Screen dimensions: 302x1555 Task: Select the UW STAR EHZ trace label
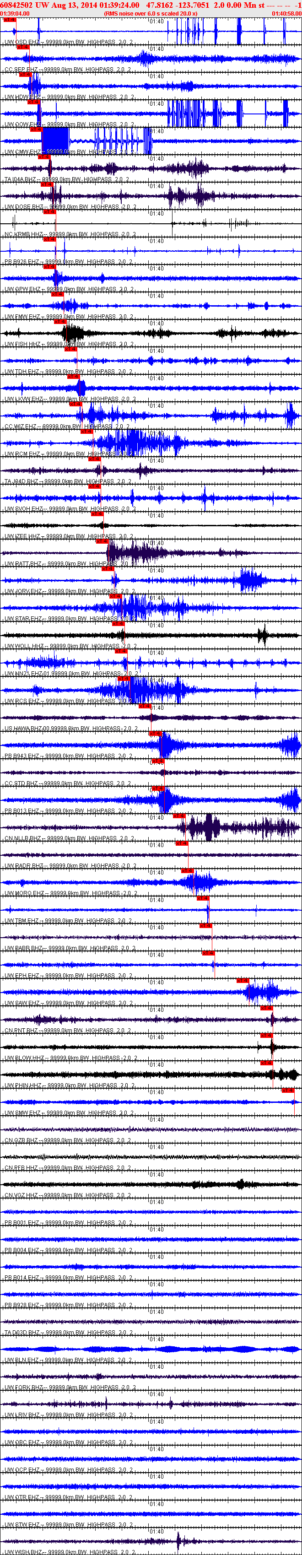(x=70, y=619)
